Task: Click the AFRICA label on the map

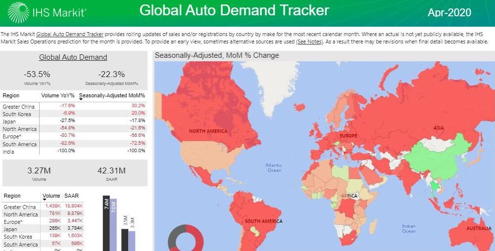Action: click(x=349, y=196)
